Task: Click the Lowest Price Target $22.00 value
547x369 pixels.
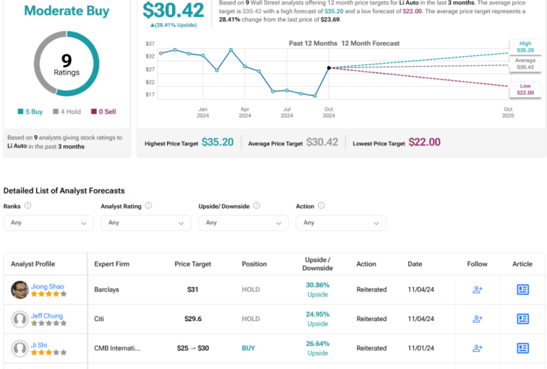Action: pyautogui.click(x=424, y=142)
